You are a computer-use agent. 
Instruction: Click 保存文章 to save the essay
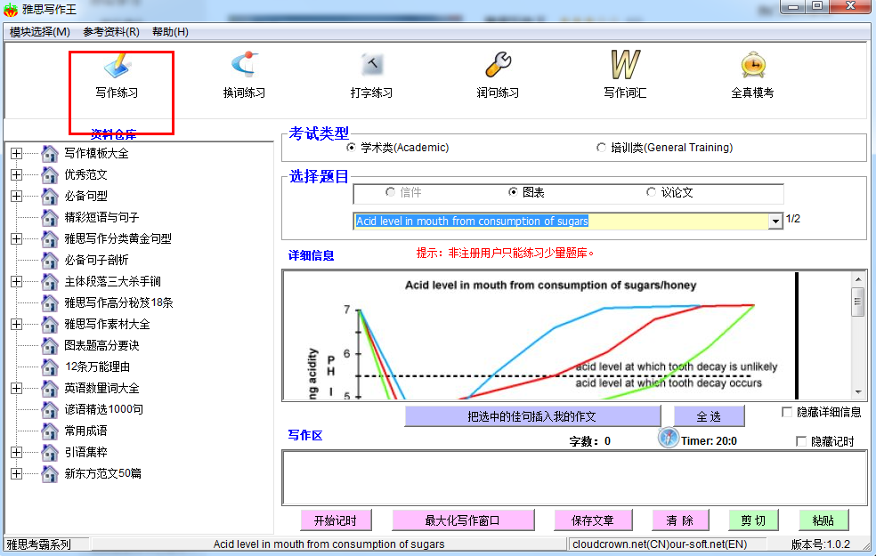(x=593, y=520)
